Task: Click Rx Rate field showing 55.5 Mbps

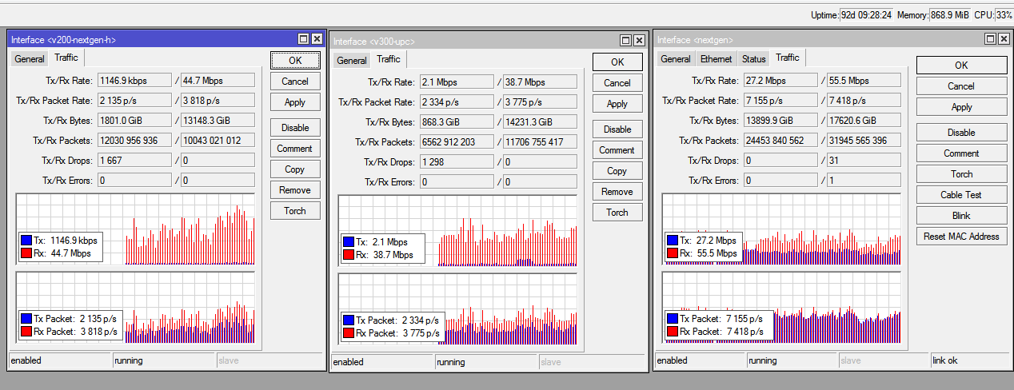Action: coord(864,80)
